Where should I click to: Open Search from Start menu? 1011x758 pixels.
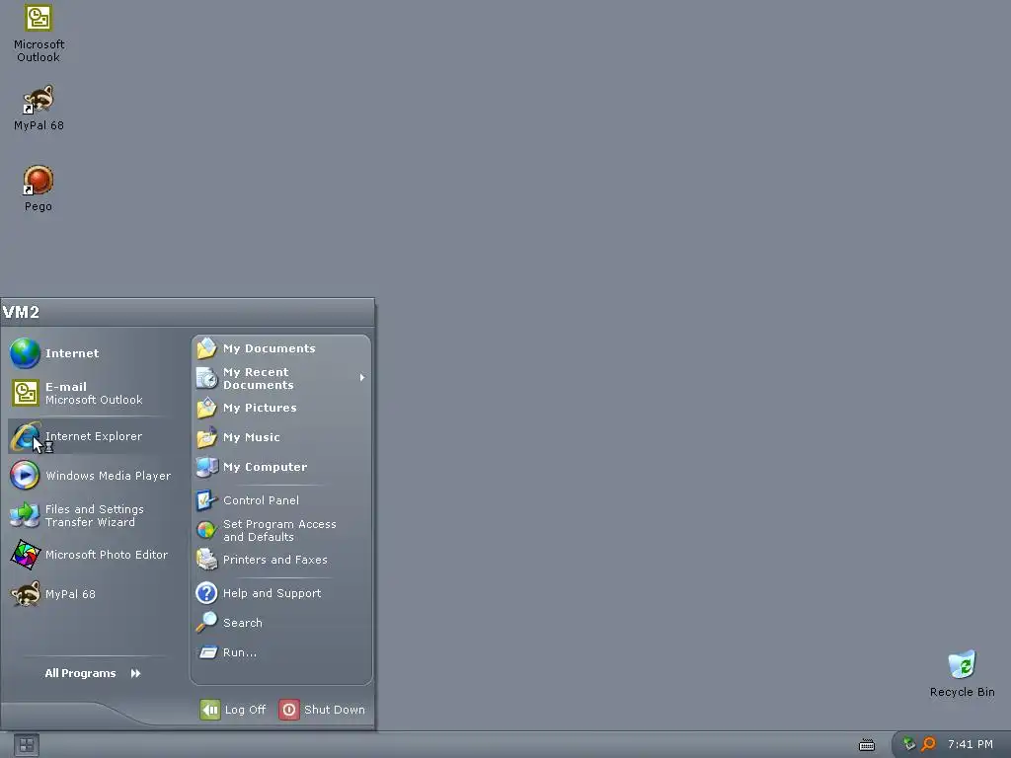(281, 623)
